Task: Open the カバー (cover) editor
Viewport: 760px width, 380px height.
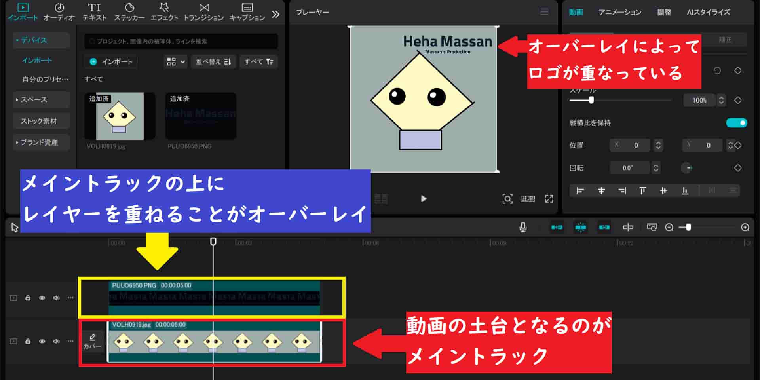Action: (x=92, y=341)
